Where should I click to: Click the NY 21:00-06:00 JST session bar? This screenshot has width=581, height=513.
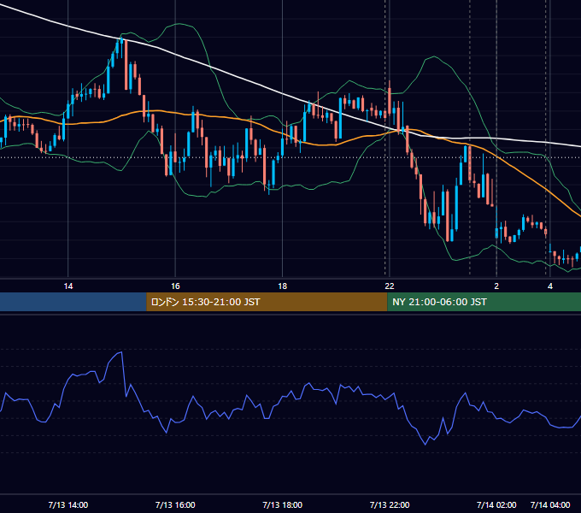coord(484,302)
